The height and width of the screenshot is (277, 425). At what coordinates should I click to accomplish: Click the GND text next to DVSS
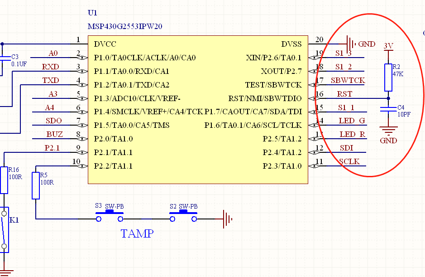tap(367, 44)
